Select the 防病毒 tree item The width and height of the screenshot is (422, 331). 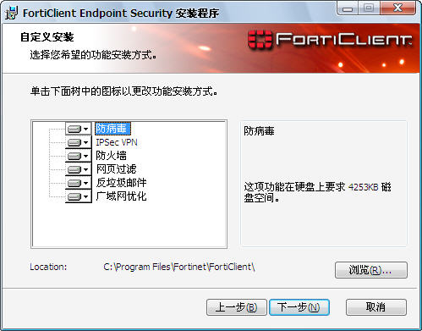click(x=112, y=129)
